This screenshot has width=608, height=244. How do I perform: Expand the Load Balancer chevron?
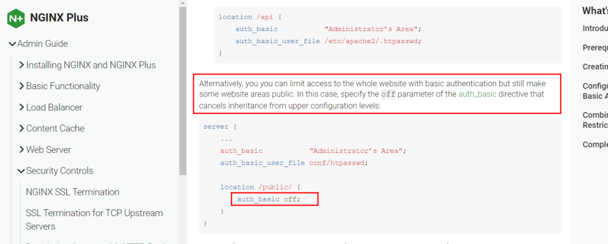[x=21, y=107]
